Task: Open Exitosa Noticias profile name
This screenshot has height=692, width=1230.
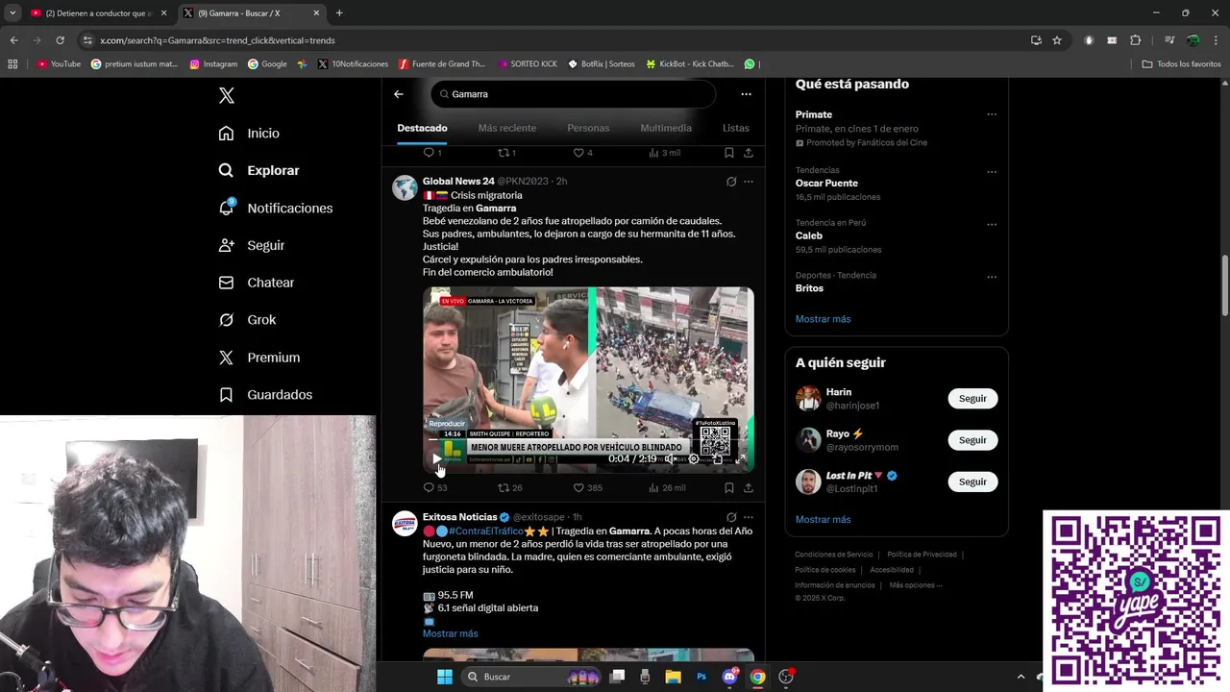Action: [459, 517]
